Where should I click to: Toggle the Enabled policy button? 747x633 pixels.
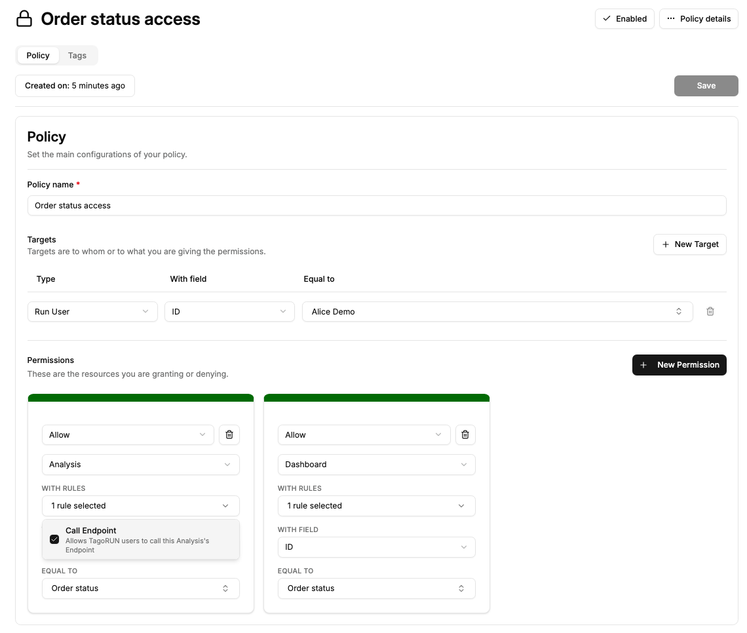click(624, 19)
